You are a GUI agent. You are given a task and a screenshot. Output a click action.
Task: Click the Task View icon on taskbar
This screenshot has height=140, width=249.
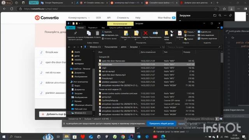tap(58, 136)
